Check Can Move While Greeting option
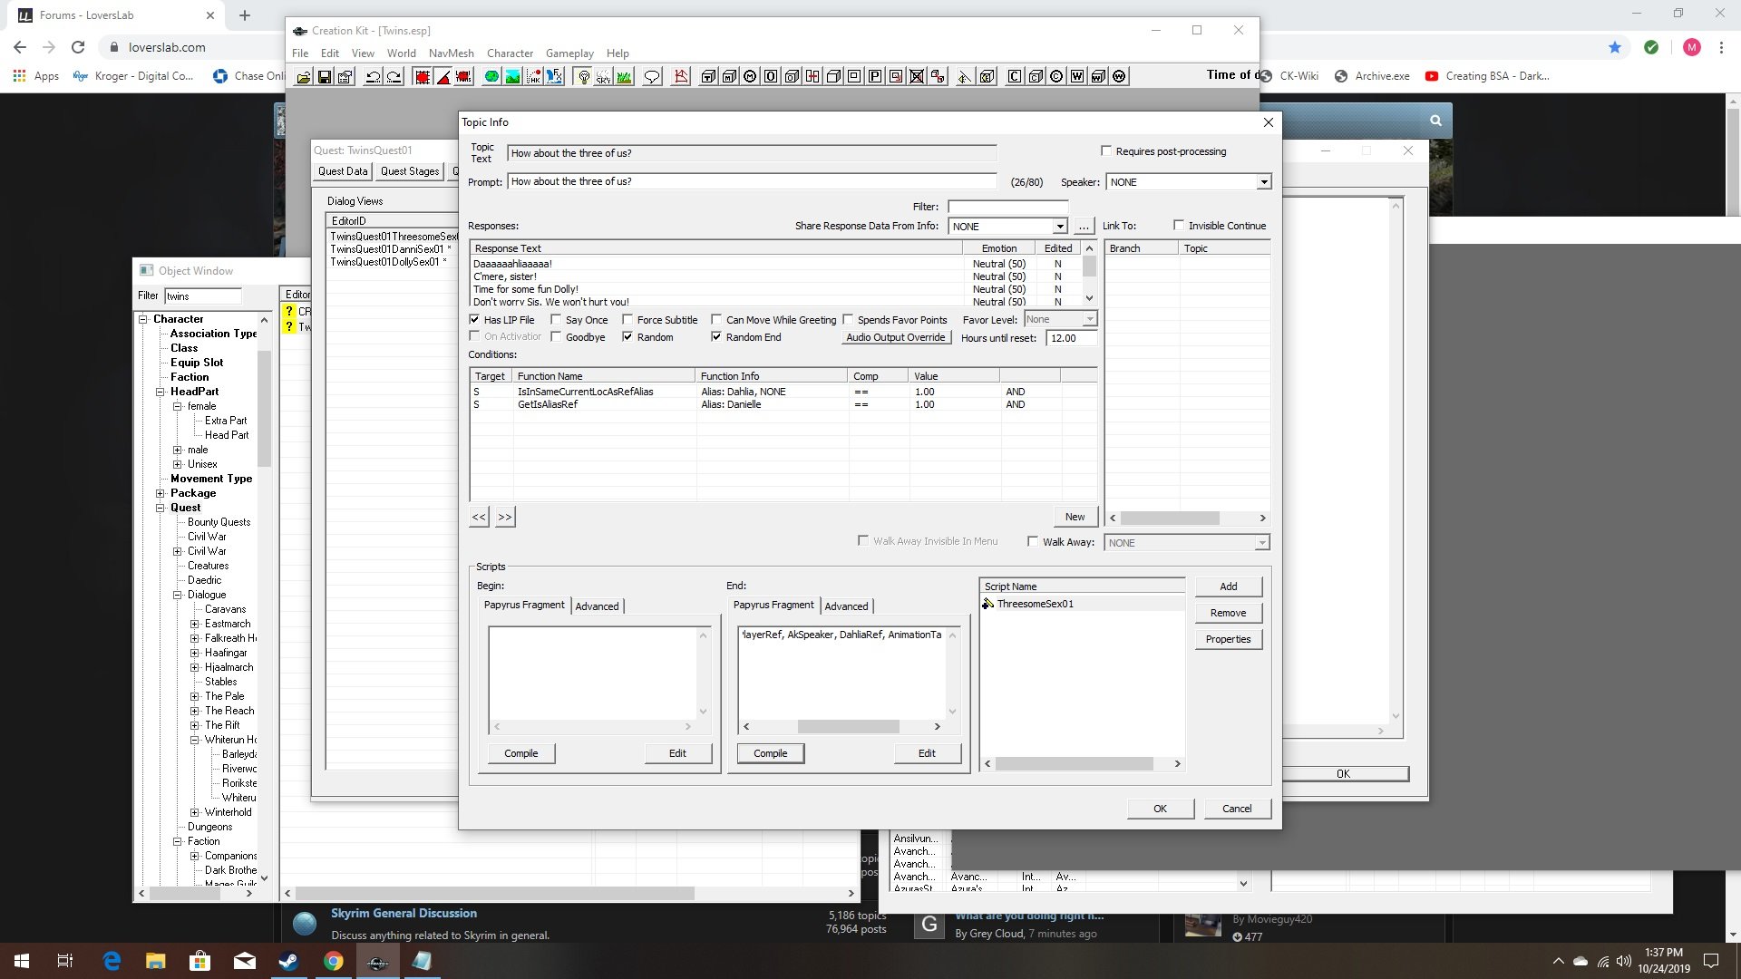This screenshot has height=979, width=1741. click(716, 320)
